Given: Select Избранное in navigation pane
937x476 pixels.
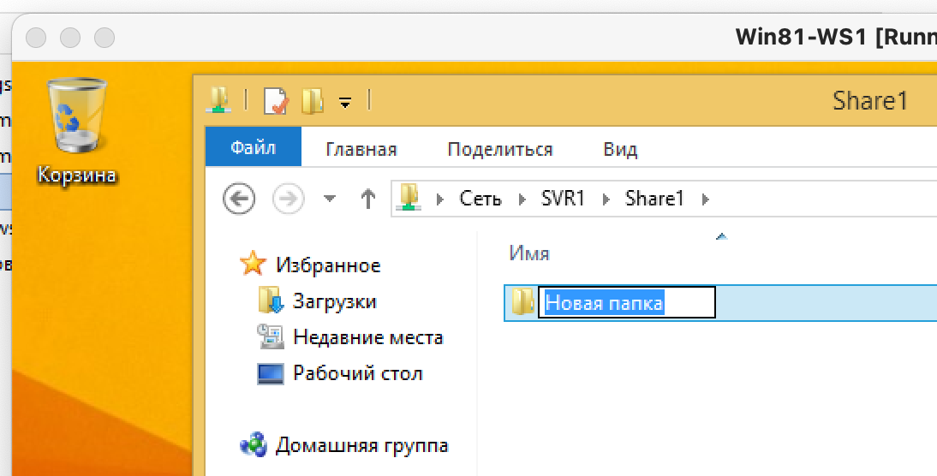Looking at the screenshot, I should pyautogui.click(x=328, y=265).
